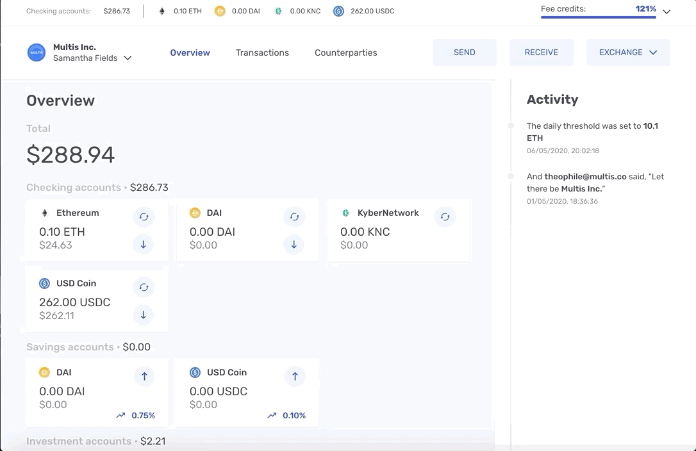Expand the Fee credits chevron
The width and height of the screenshot is (696, 451).
[667, 12]
